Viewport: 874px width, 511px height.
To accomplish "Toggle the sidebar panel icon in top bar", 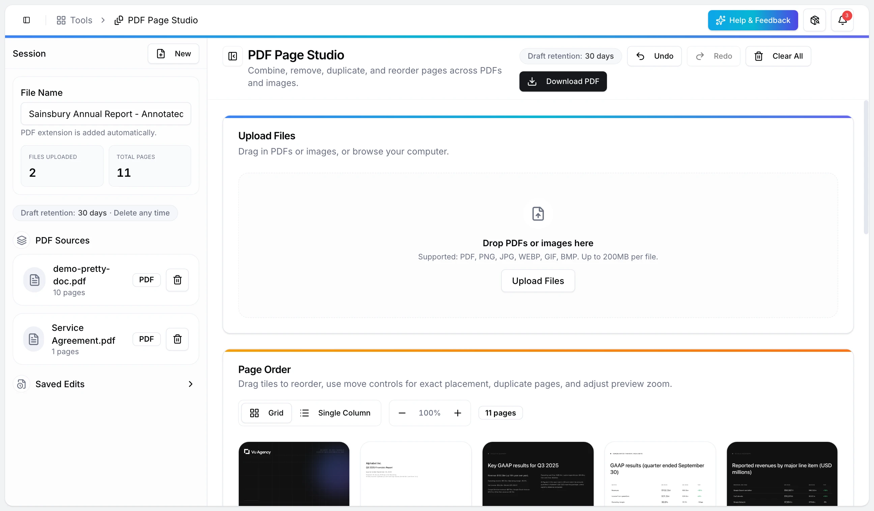I will point(26,20).
